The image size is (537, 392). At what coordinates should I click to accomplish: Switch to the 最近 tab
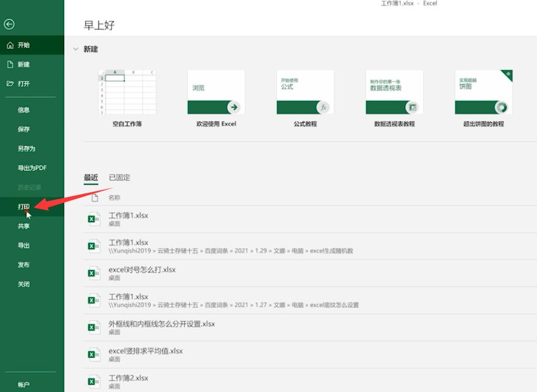91,178
